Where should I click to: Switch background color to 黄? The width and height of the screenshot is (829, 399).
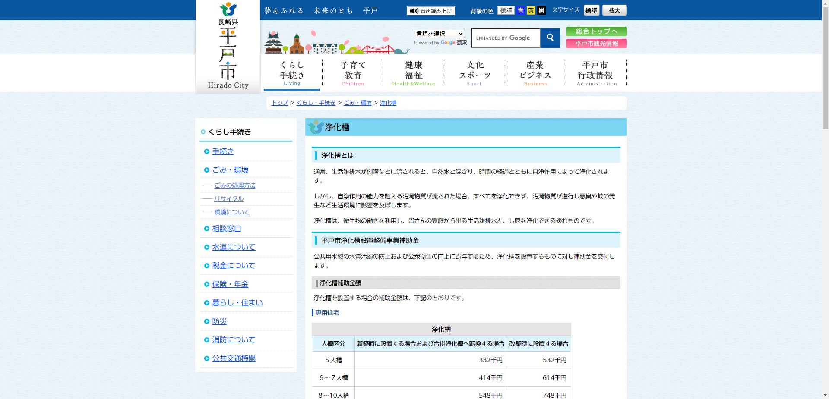530,10
